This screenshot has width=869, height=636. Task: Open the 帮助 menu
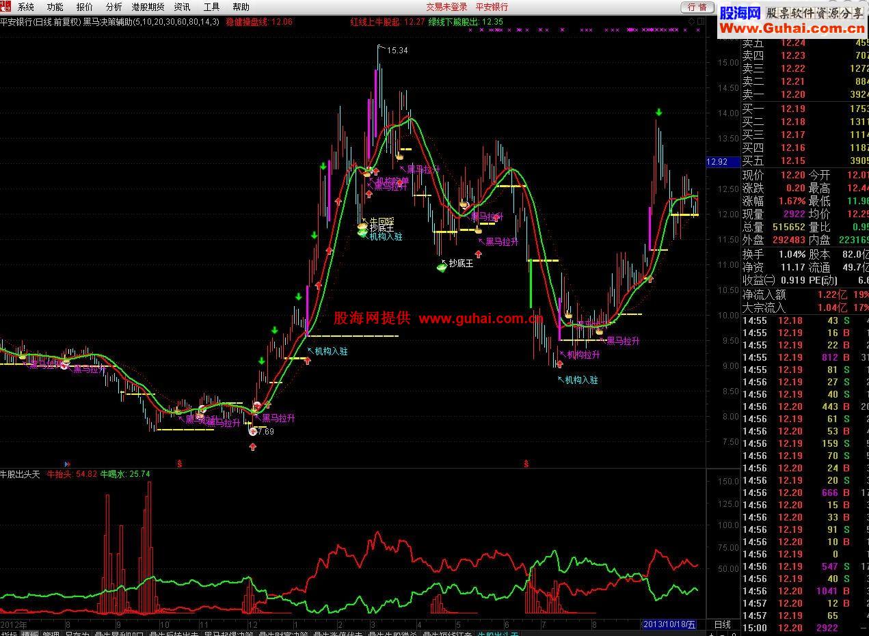pyautogui.click(x=241, y=7)
